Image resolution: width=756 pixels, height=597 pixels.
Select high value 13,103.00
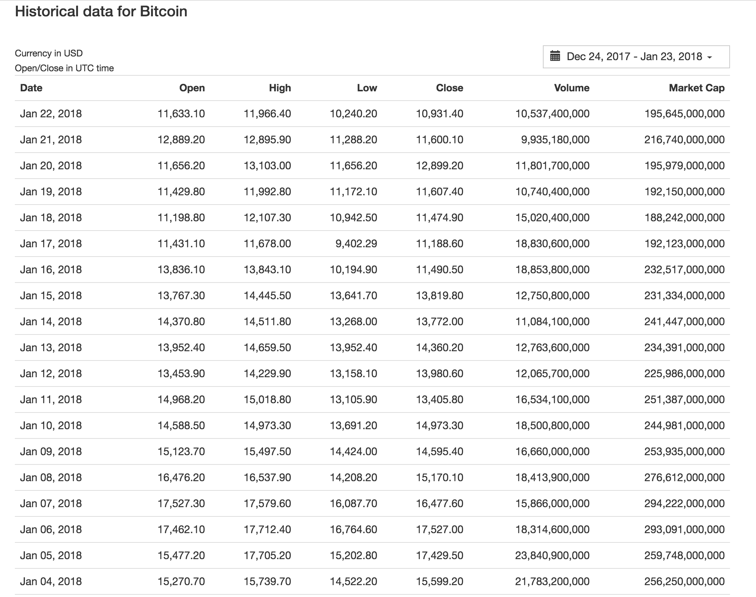point(267,166)
